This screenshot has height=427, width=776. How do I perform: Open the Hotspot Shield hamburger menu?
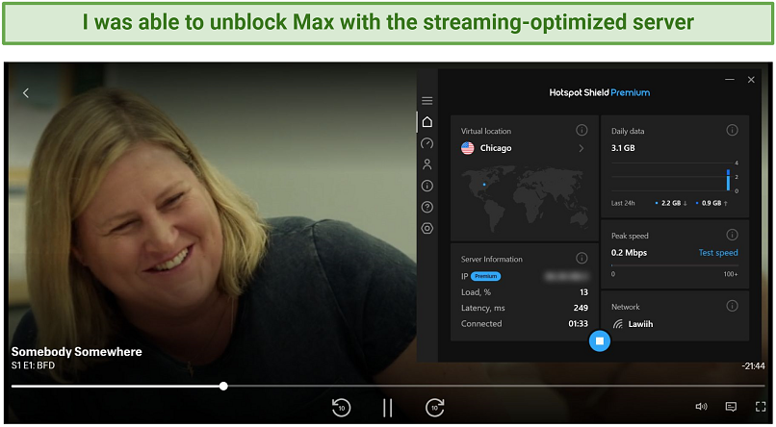tap(427, 101)
